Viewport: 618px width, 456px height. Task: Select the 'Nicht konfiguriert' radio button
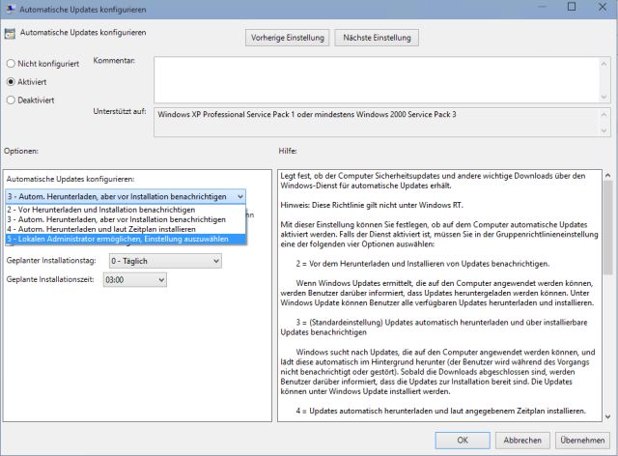click(x=11, y=64)
